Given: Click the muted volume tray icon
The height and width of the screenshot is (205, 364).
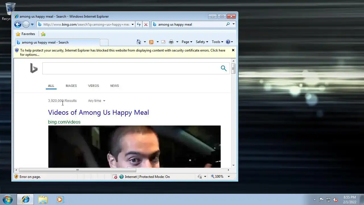Looking at the screenshot, I should pos(335,200).
